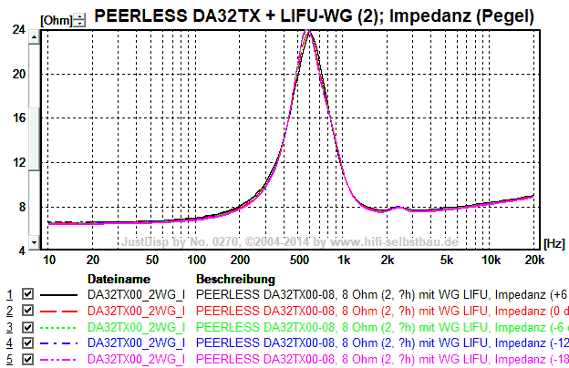This screenshot has width=569, height=368.
Task: Select the number 1 legend link
Action: point(10,295)
